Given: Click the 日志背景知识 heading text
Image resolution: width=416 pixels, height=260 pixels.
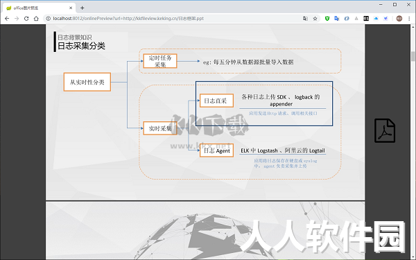Looking at the screenshot, I should click(x=75, y=37).
